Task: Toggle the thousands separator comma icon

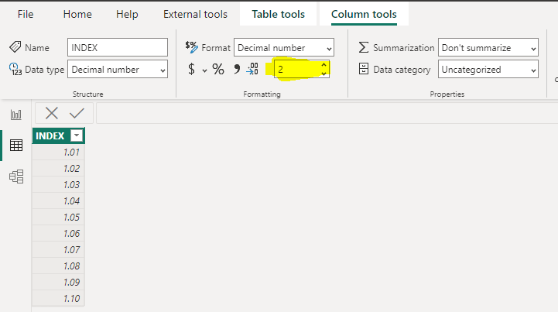Action: pos(237,69)
